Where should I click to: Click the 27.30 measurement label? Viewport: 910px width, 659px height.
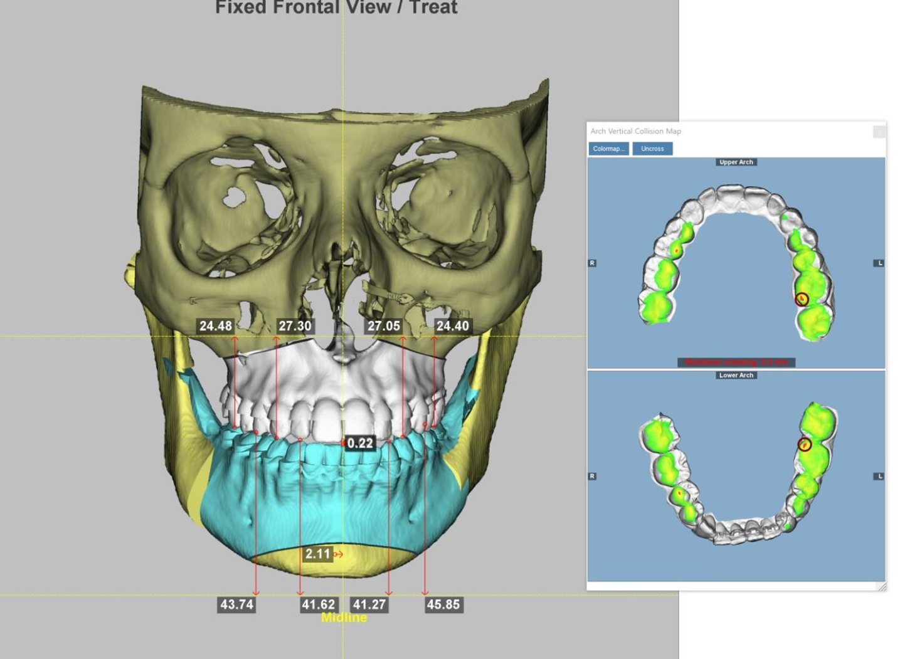click(x=295, y=326)
